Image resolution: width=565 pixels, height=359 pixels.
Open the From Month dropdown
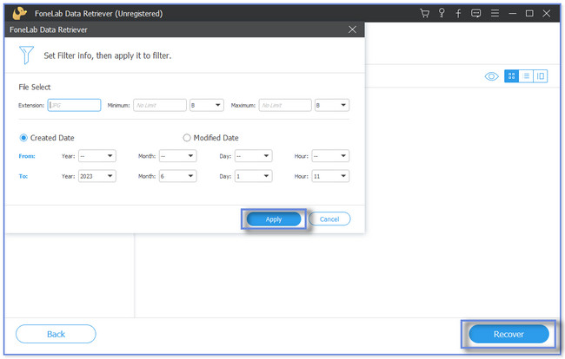[178, 156]
